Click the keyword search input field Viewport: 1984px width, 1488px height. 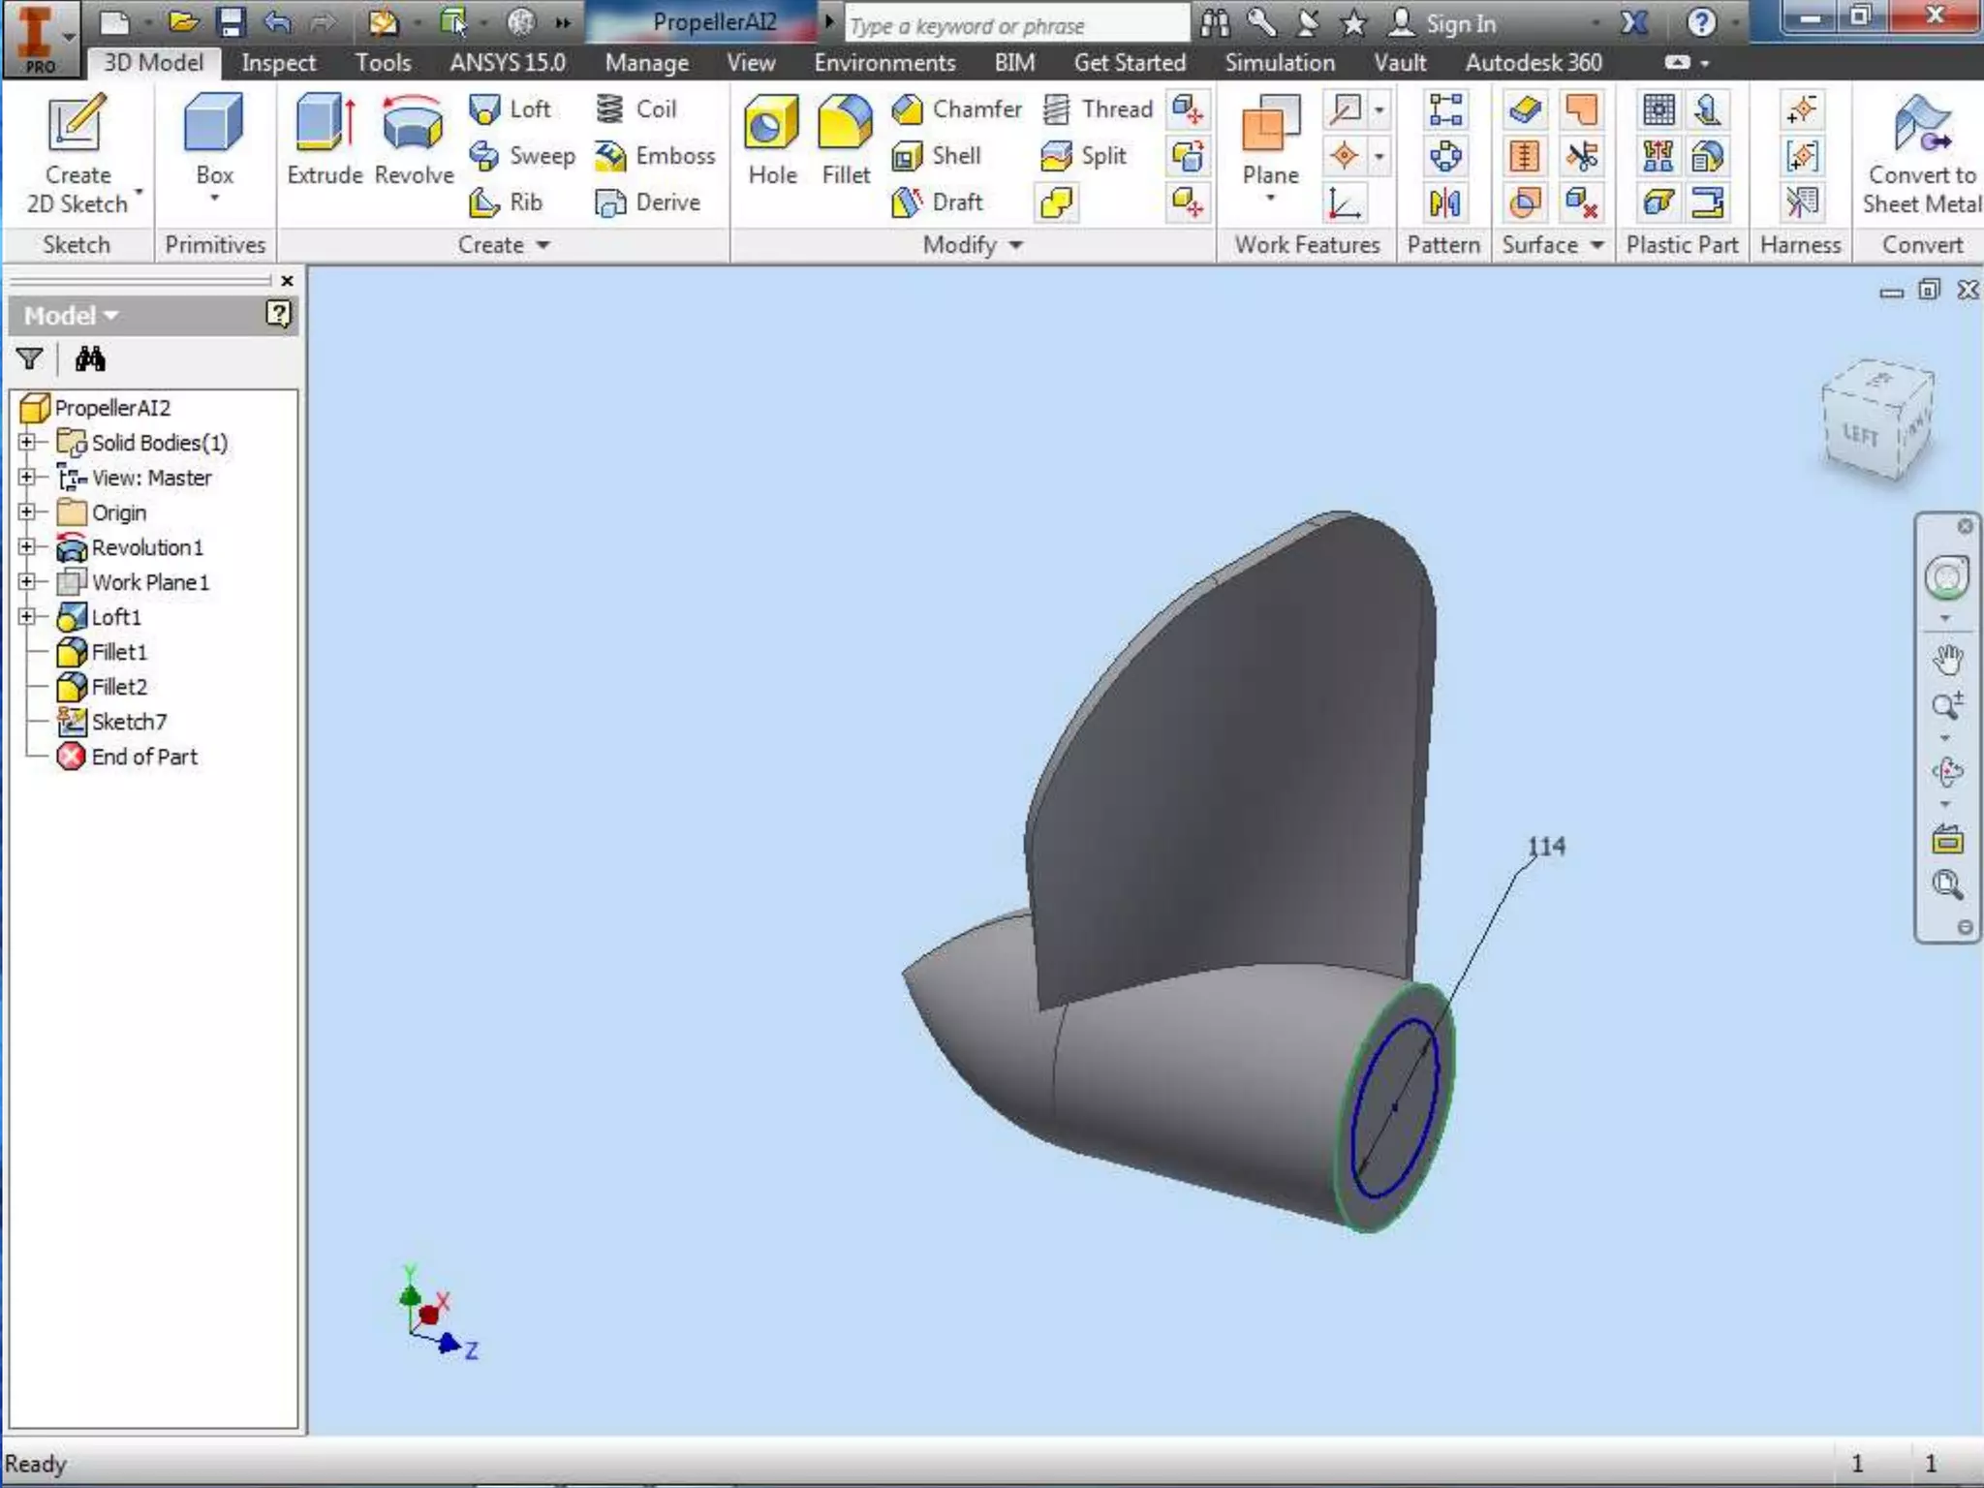click(1015, 25)
